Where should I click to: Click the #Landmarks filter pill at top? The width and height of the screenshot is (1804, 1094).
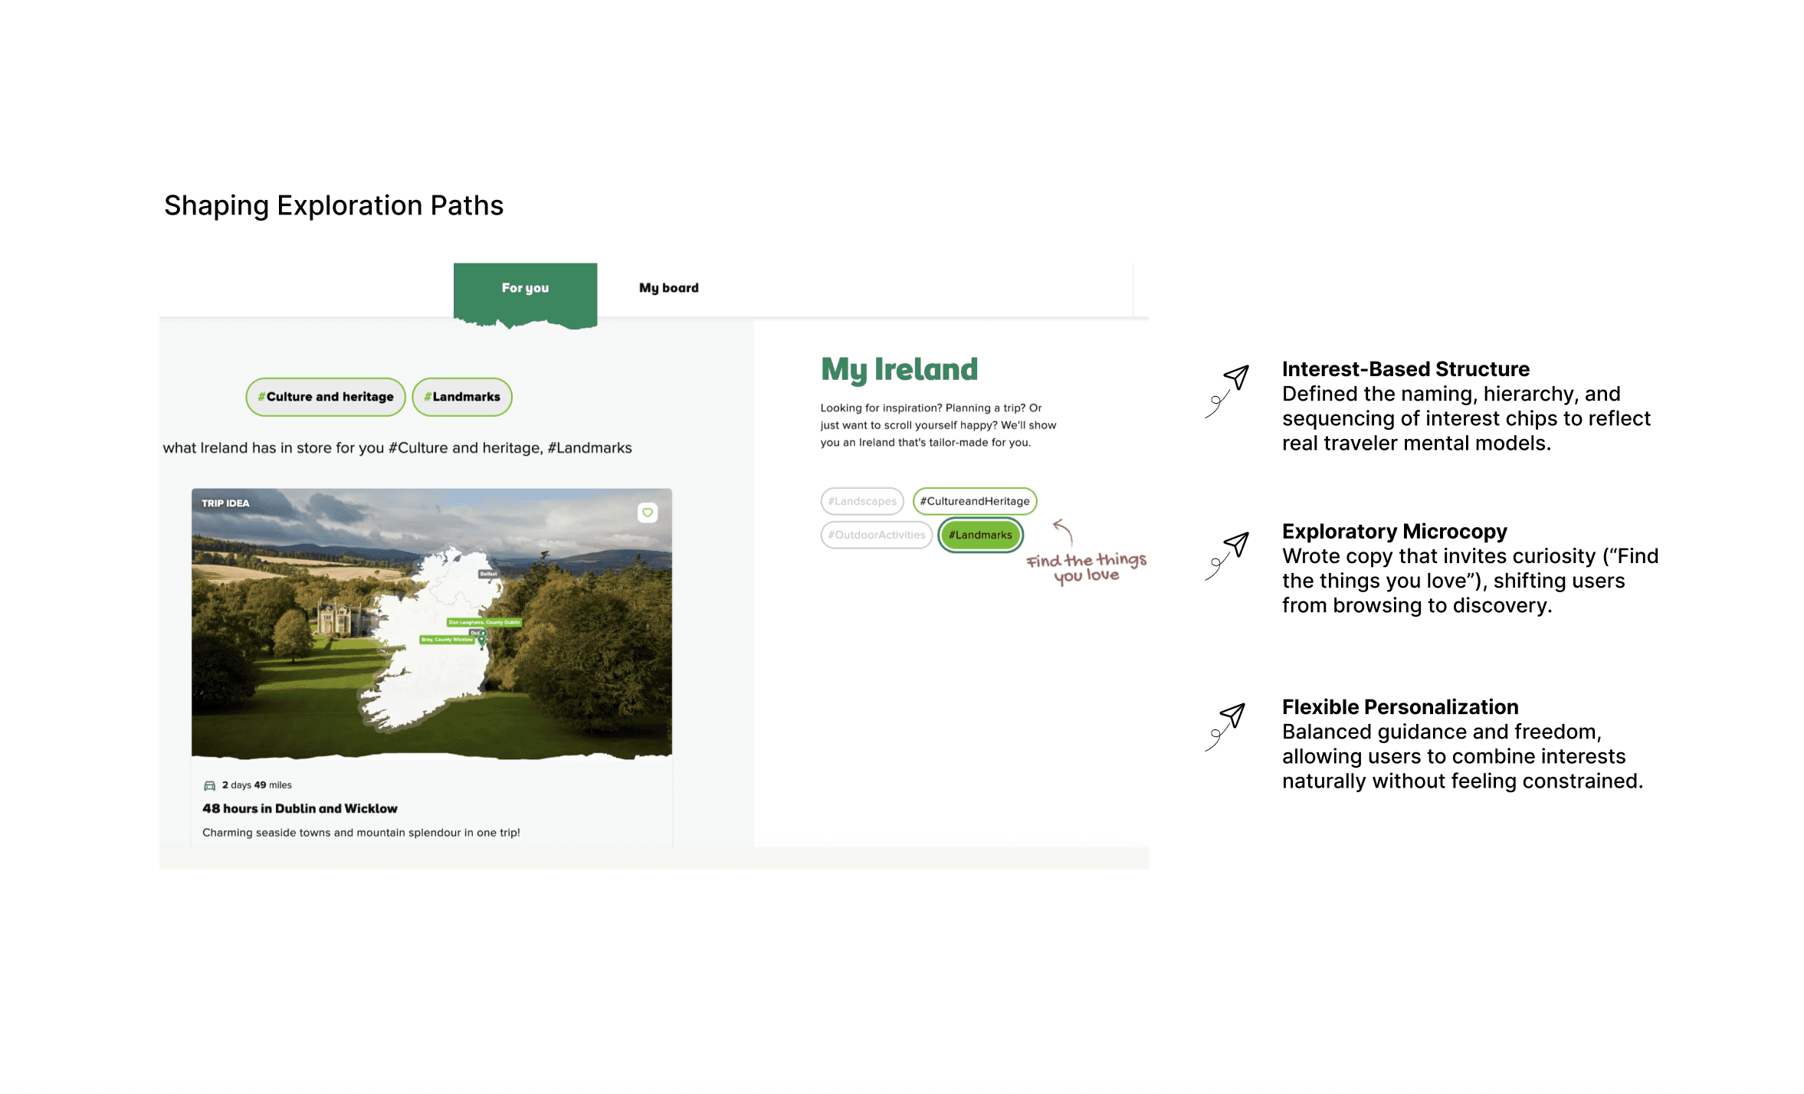tap(462, 397)
